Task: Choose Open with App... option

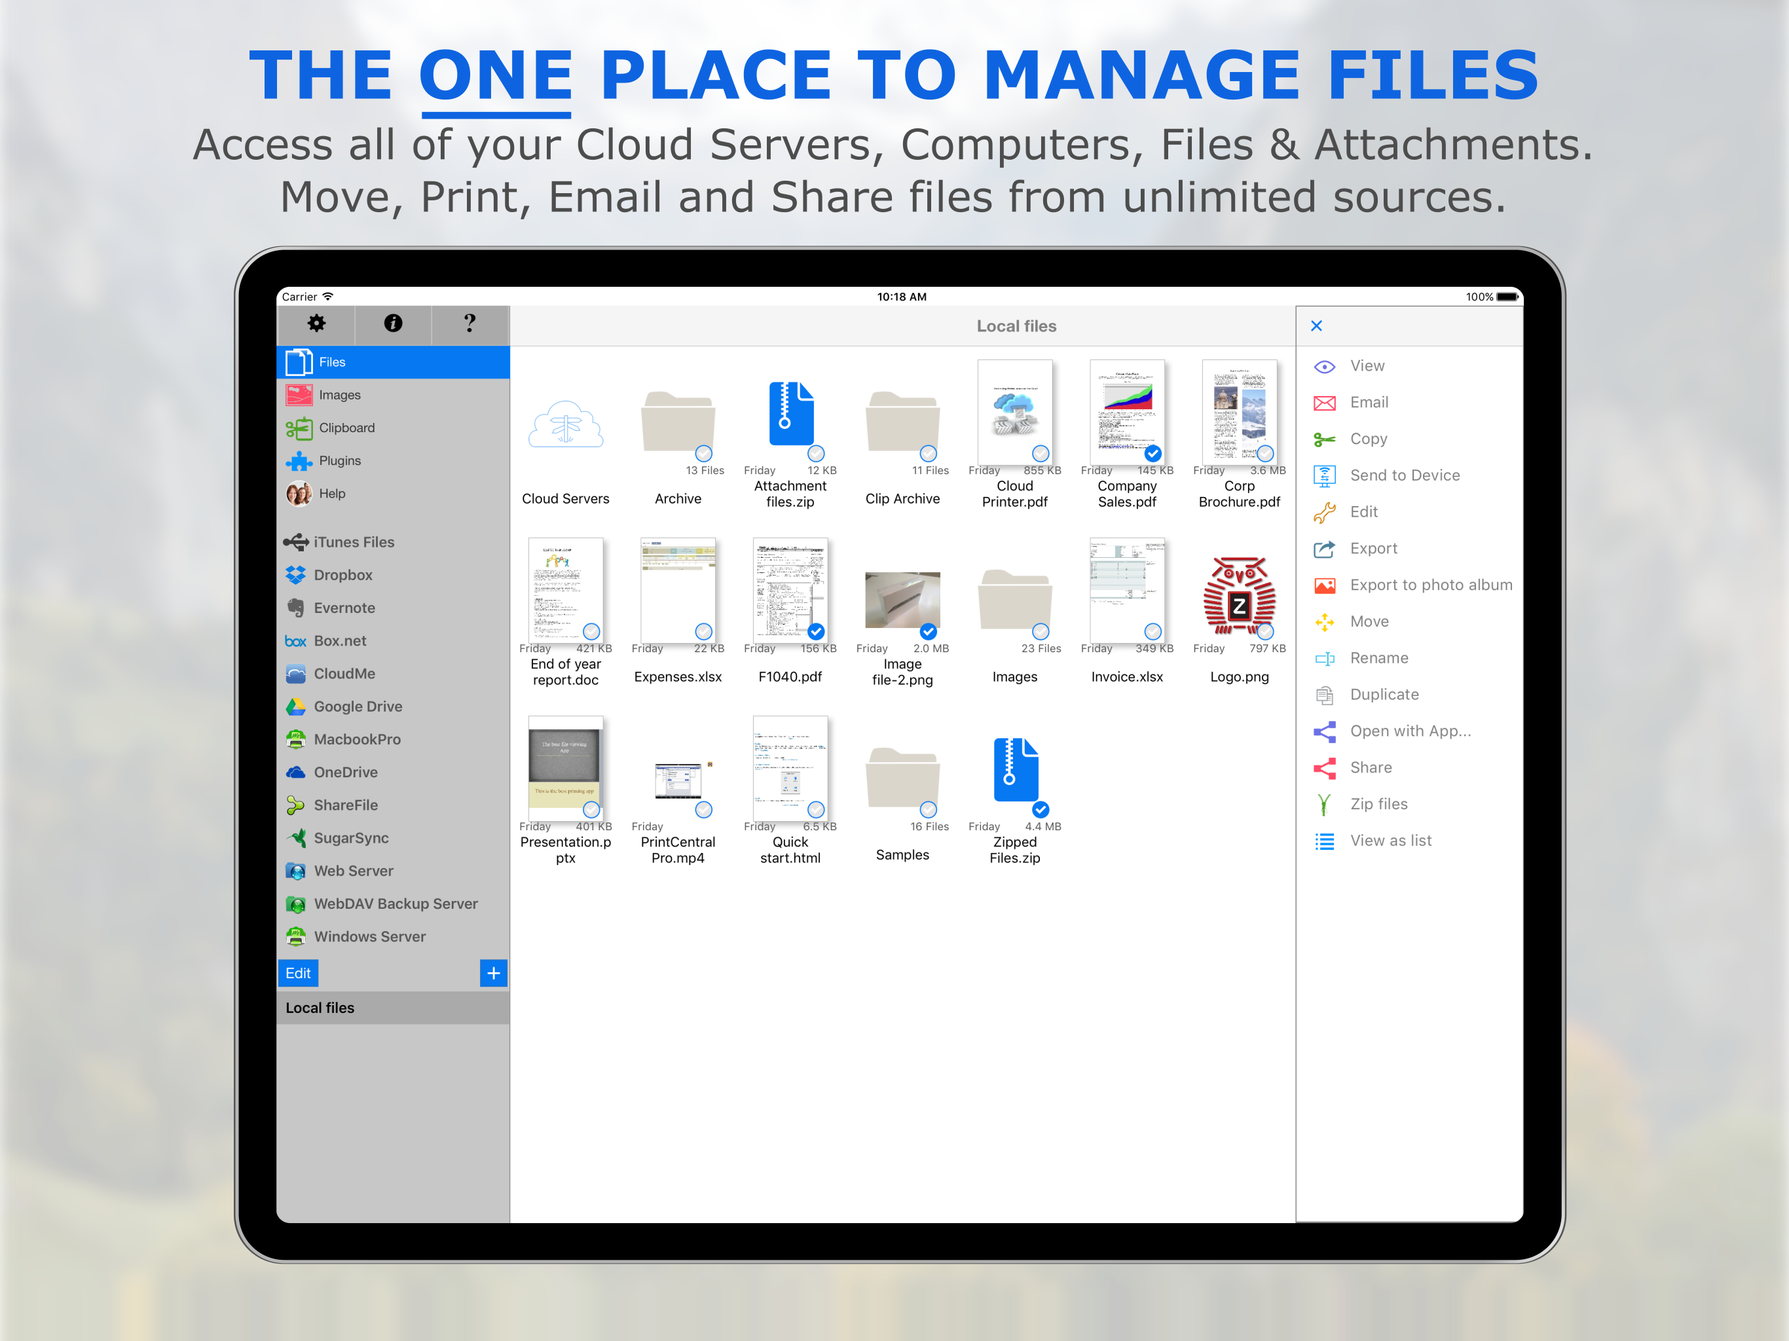Action: [x=1410, y=731]
